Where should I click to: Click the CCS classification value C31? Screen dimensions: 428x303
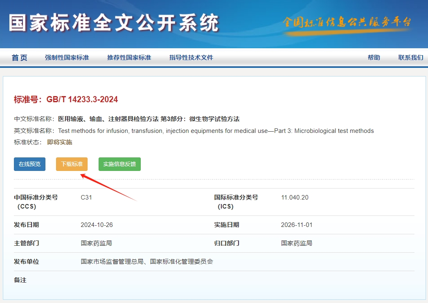pyautogui.click(x=86, y=198)
